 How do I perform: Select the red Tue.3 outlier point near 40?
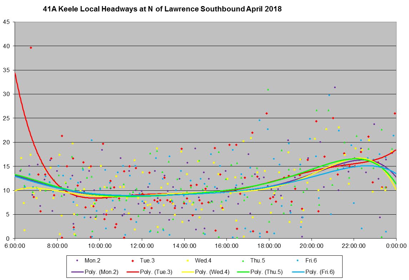click(x=31, y=47)
